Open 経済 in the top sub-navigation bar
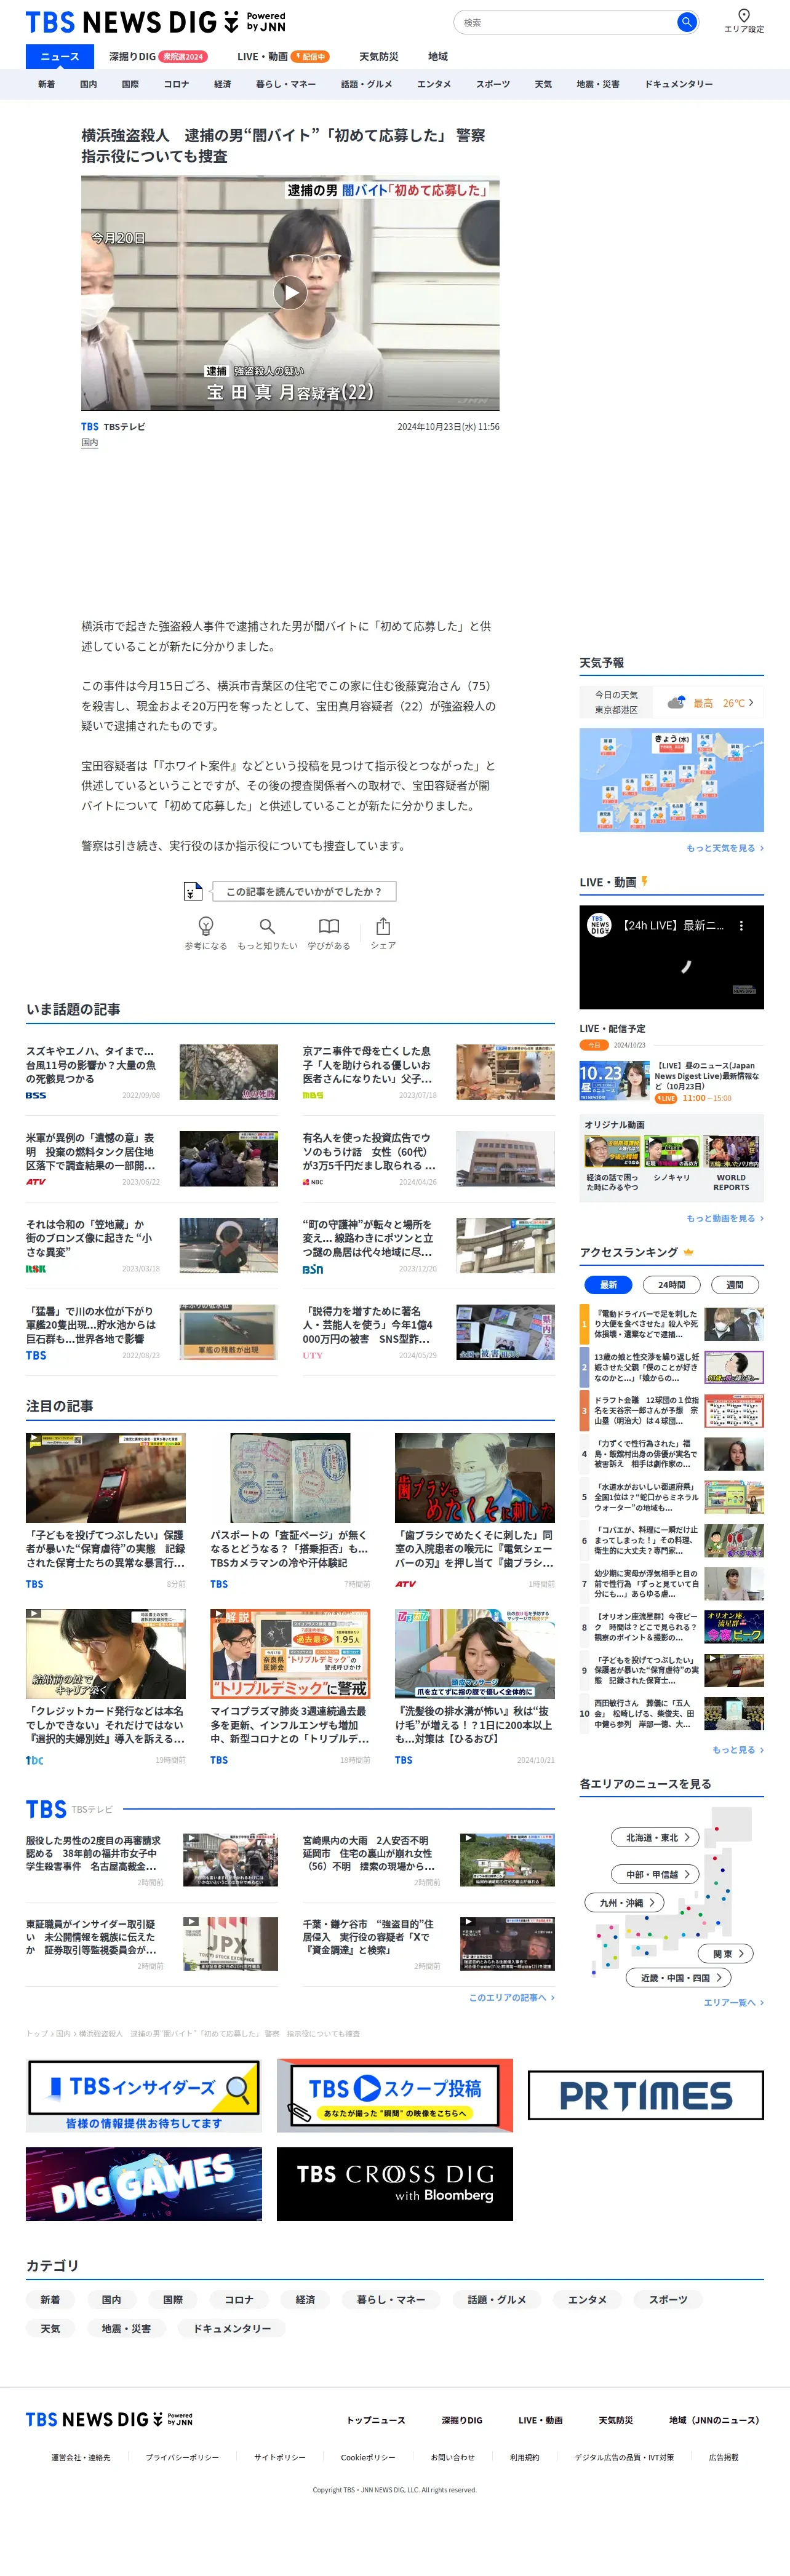 point(222,84)
